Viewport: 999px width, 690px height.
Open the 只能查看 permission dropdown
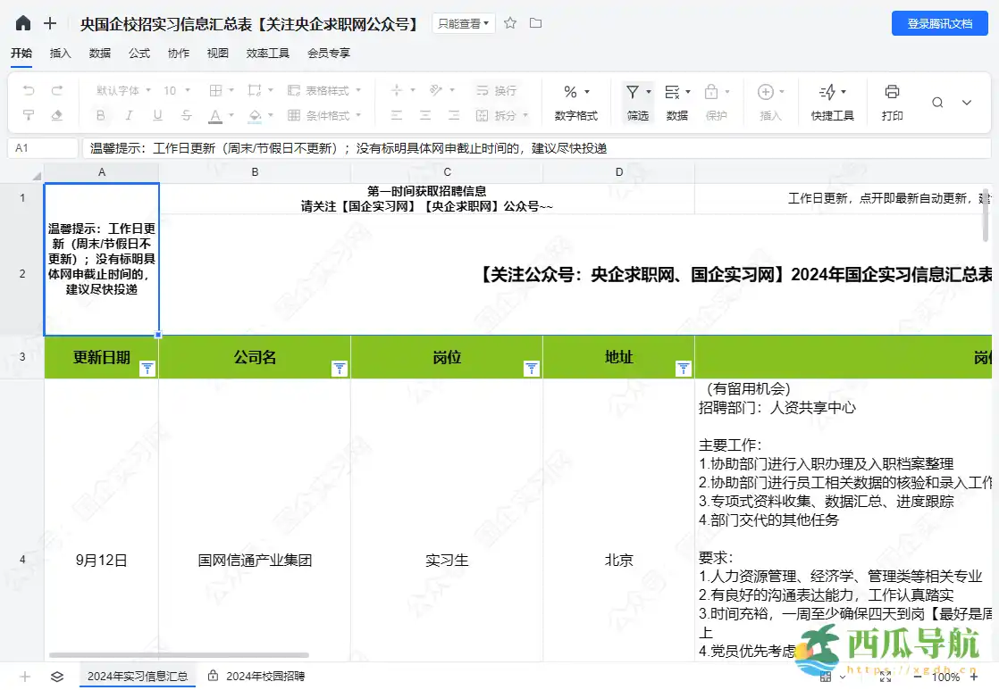click(464, 23)
